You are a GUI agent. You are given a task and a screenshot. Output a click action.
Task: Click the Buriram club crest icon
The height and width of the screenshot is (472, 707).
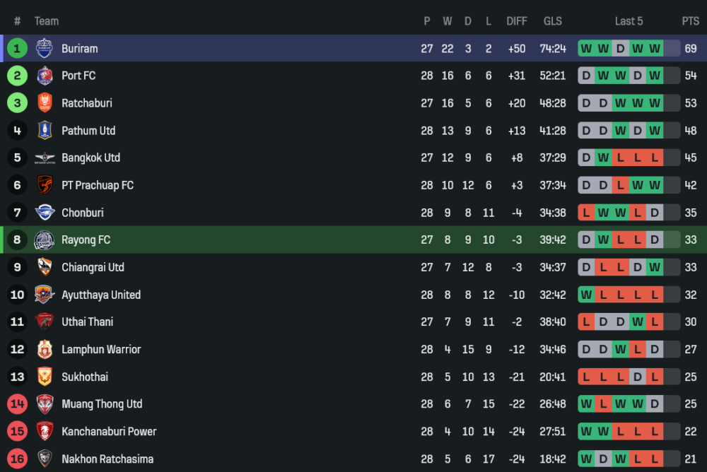coord(45,48)
